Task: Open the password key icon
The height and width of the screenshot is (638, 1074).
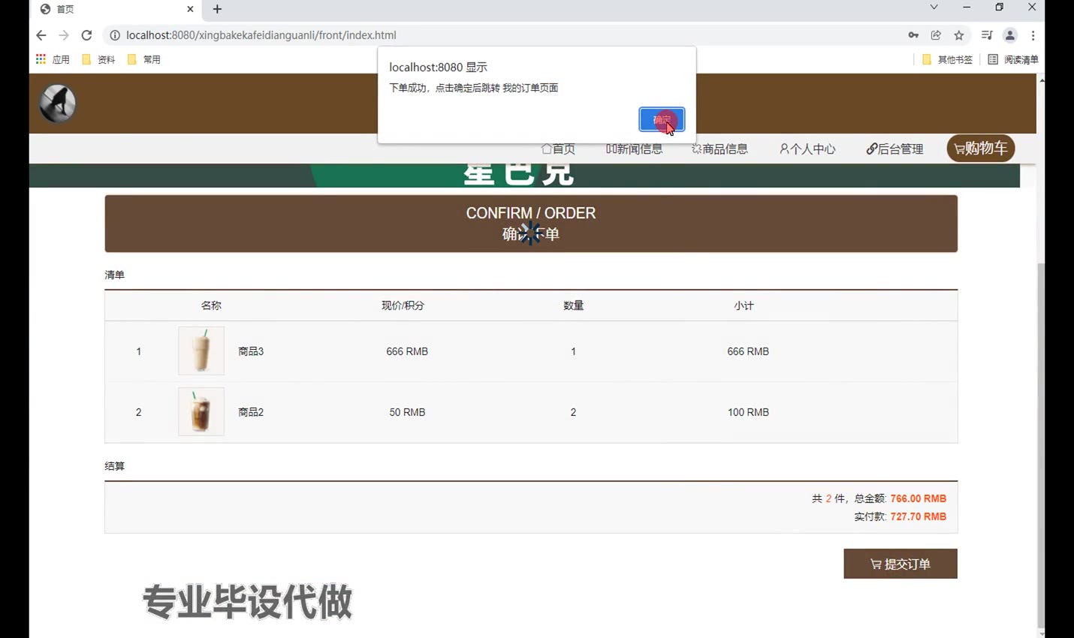Action: [x=913, y=35]
